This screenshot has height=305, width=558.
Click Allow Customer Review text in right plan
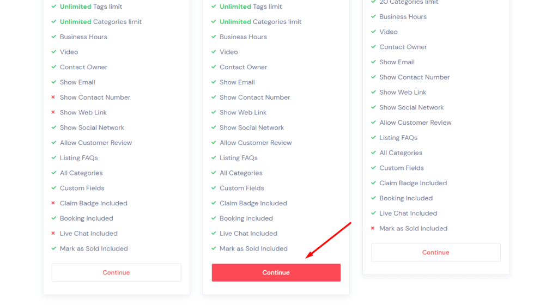coord(415,123)
